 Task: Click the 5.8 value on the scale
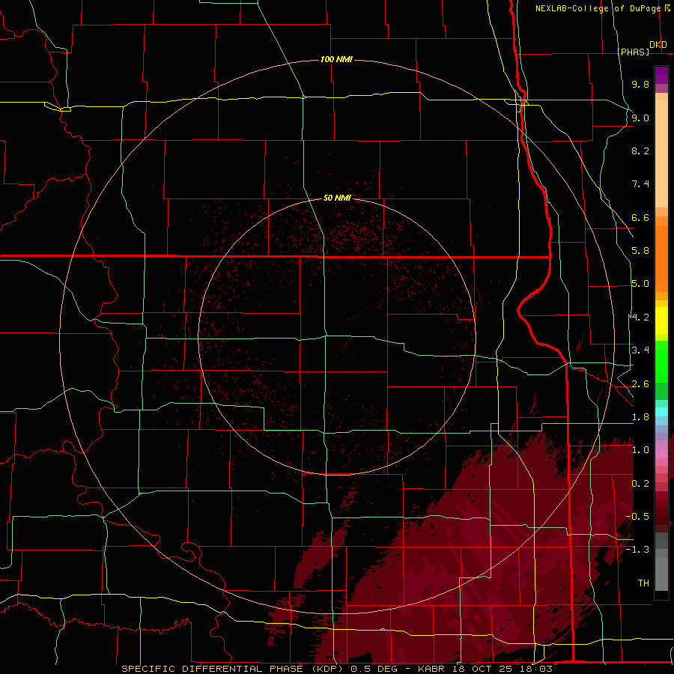[640, 251]
